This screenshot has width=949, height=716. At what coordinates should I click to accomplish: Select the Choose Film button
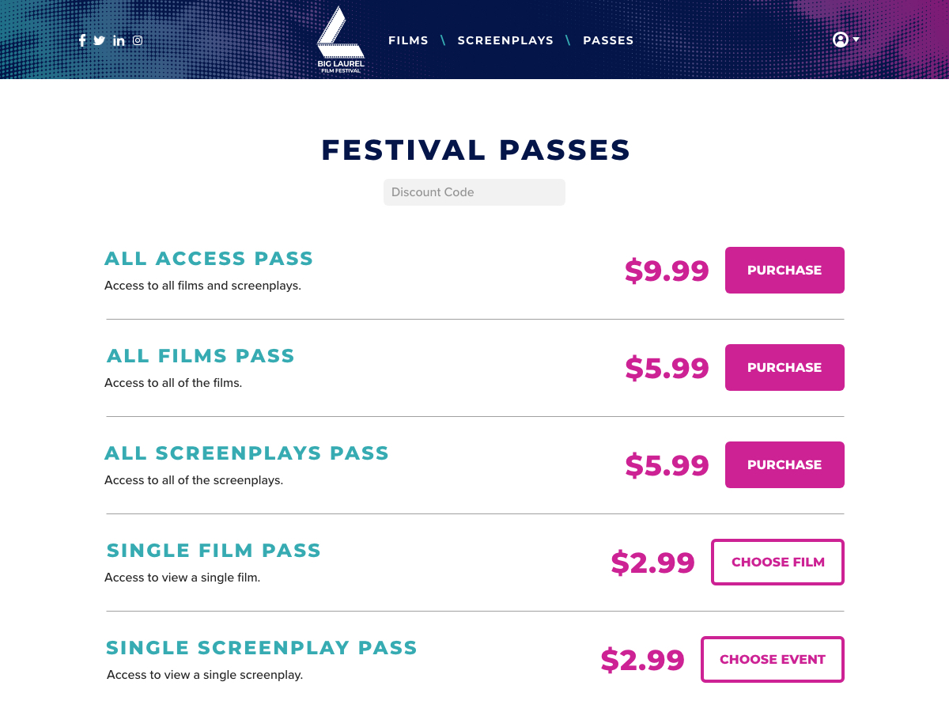click(x=778, y=562)
